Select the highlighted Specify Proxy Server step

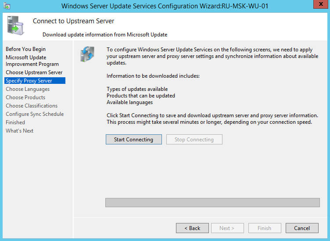coord(35,81)
